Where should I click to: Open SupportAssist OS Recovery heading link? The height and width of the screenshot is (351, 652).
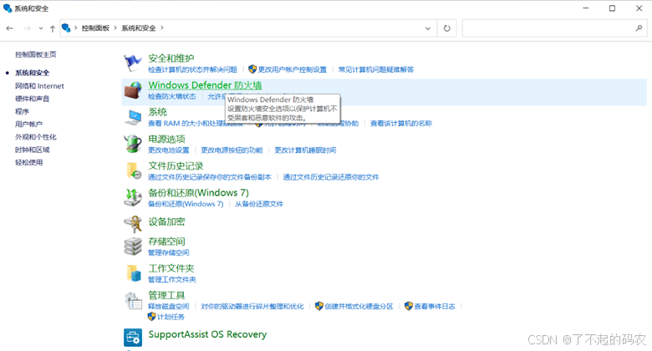click(207, 334)
